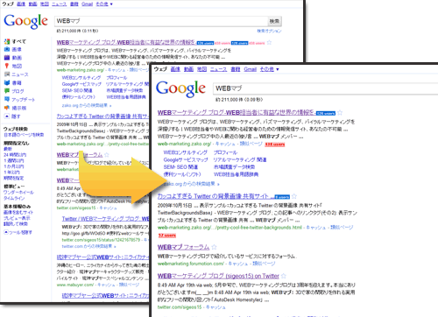Star the first result in the front window

pos(340,112)
